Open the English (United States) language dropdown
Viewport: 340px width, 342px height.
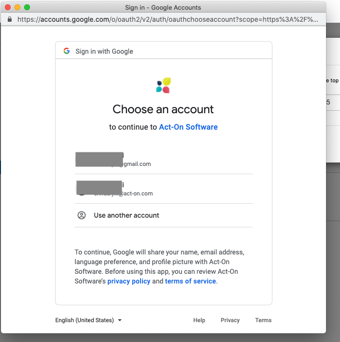[x=88, y=320]
